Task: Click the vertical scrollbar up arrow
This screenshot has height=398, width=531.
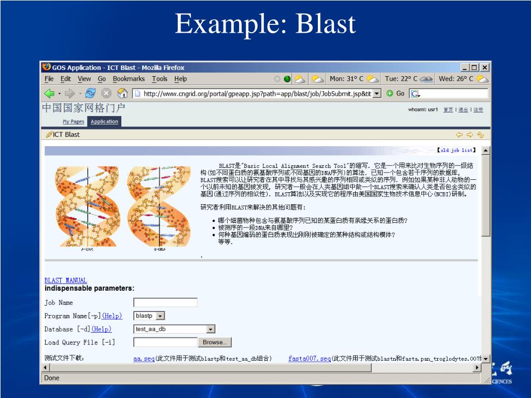Action: 485,150
